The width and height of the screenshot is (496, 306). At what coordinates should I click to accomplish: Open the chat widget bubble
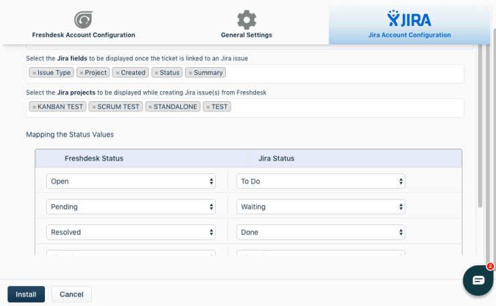click(478, 280)
